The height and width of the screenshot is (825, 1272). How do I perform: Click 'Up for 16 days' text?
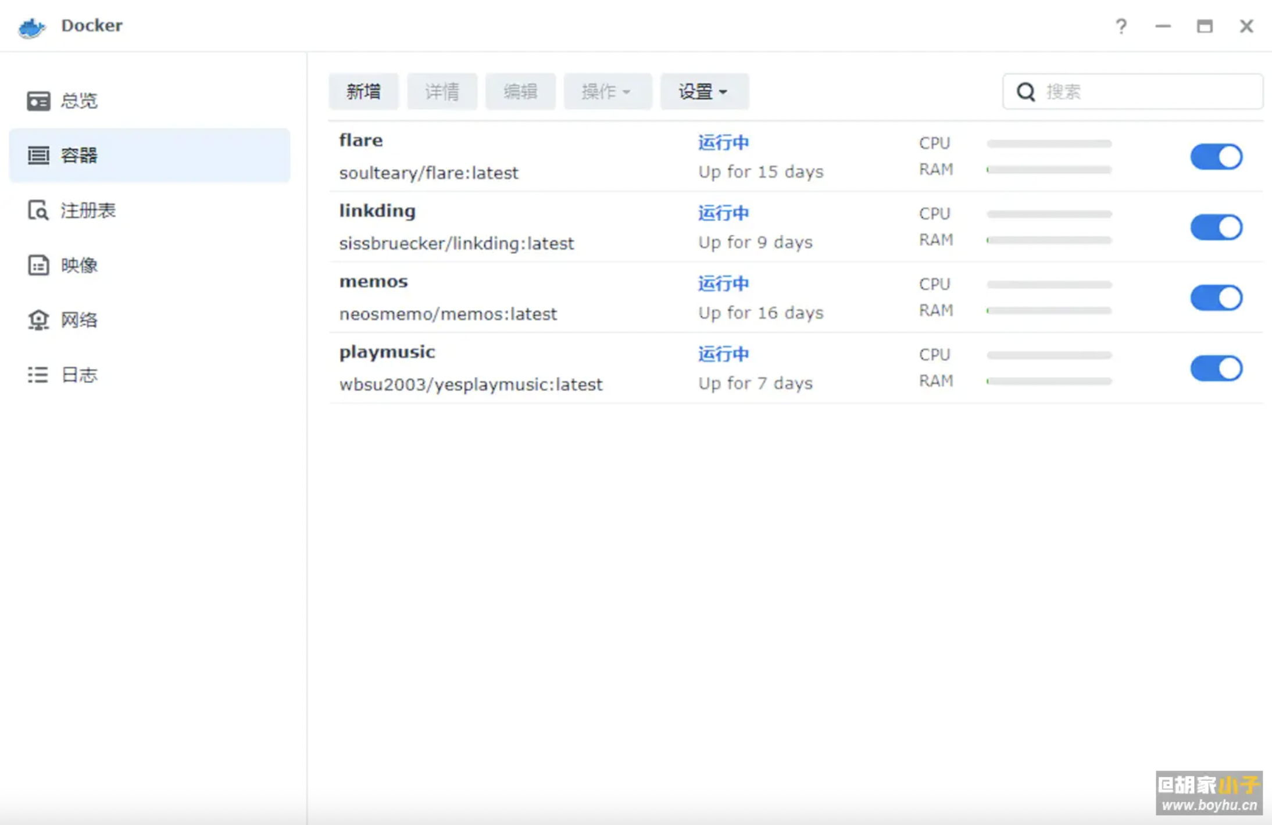(760, 313)
